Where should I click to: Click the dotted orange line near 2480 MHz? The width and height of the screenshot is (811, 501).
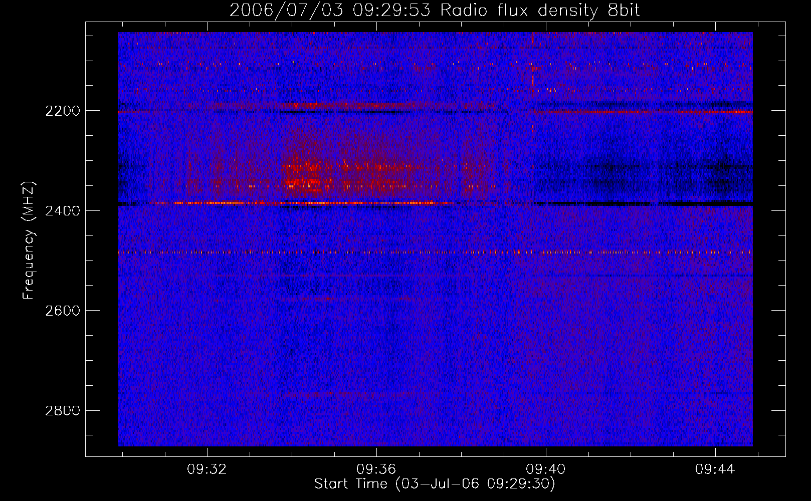click(435, 253)
